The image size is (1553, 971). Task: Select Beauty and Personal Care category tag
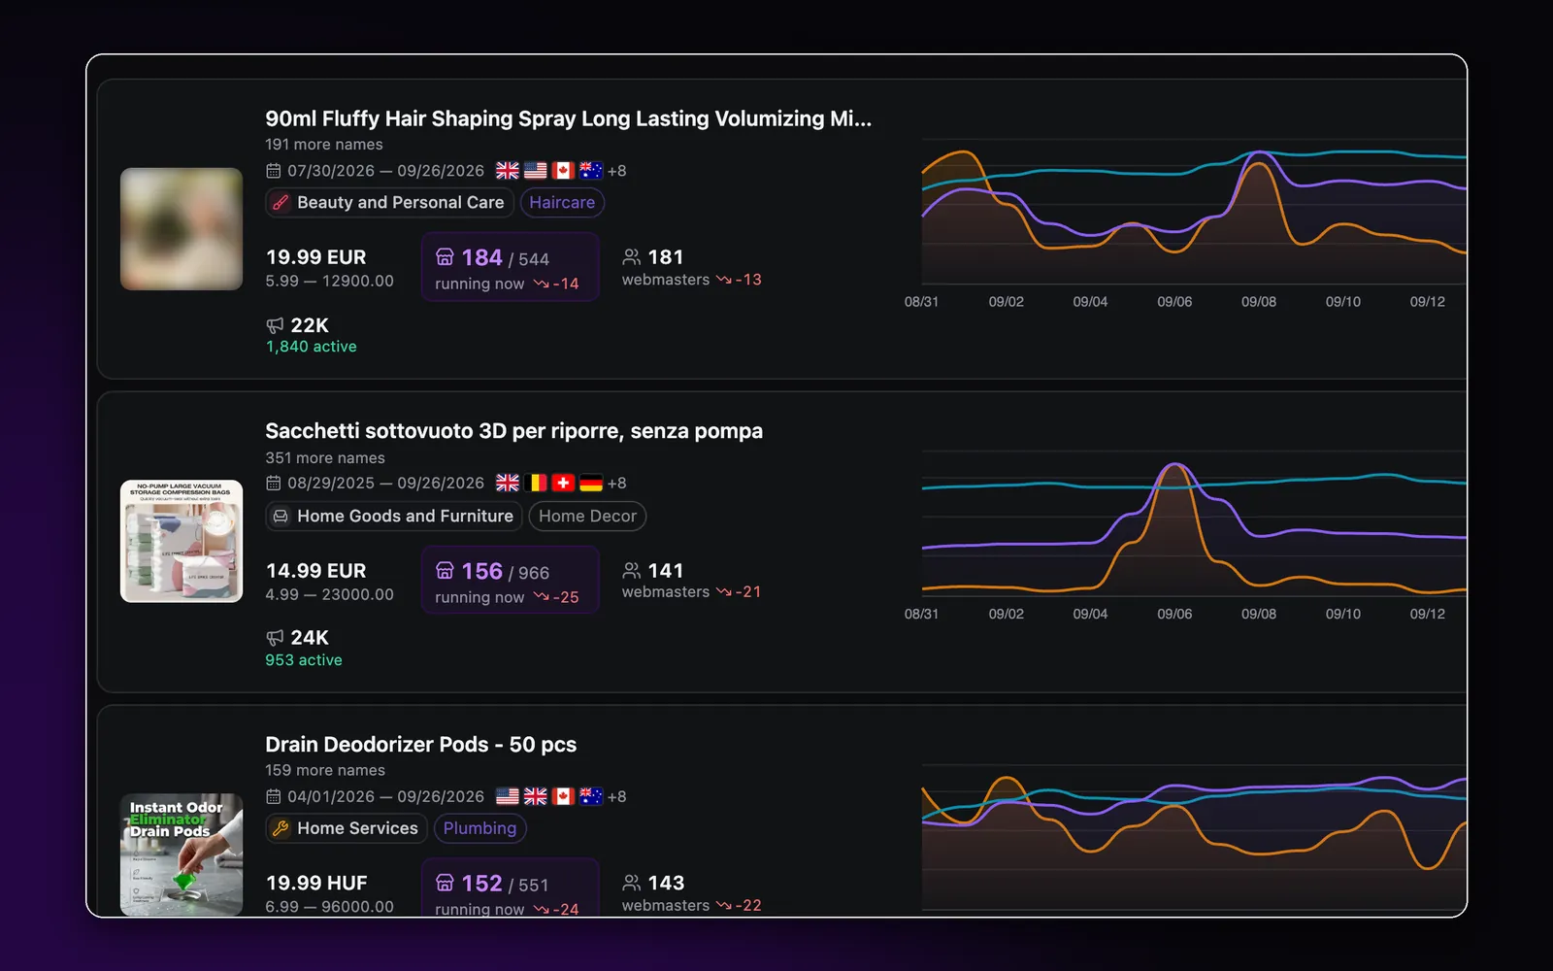tap(390, 203)
